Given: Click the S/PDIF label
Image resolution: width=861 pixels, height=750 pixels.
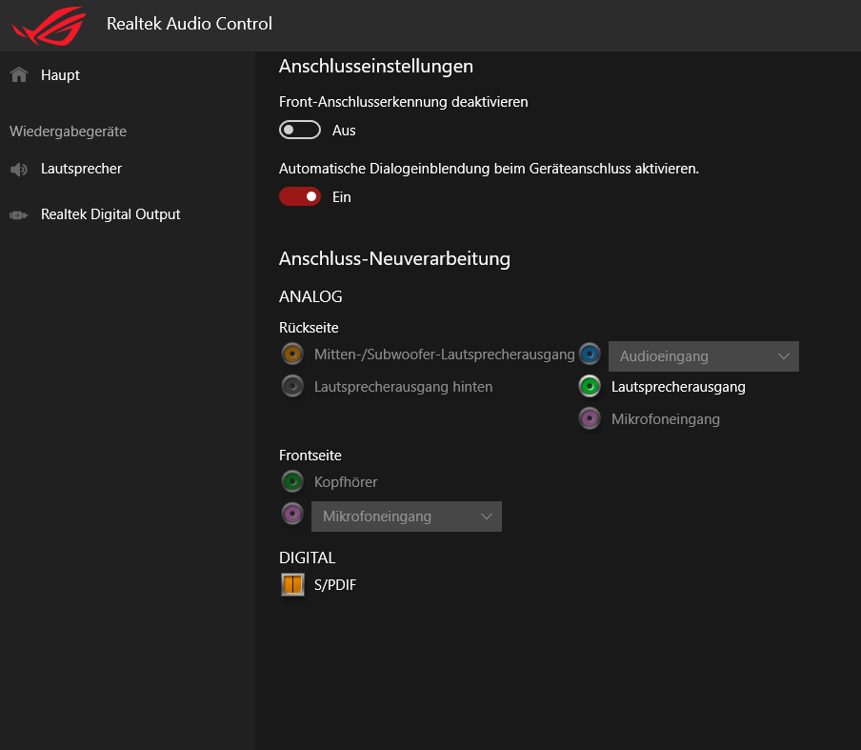Looking at the screenshot, I should (335, 585).
